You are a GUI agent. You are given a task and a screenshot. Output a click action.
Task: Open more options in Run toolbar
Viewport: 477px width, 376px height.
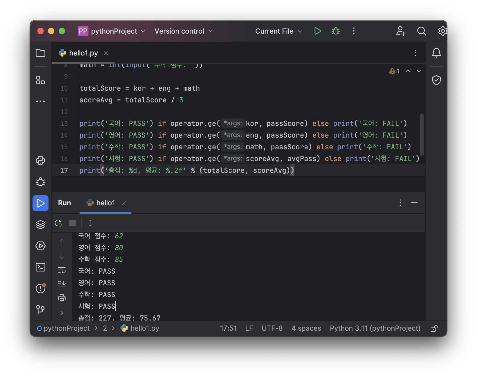[90, 223]
